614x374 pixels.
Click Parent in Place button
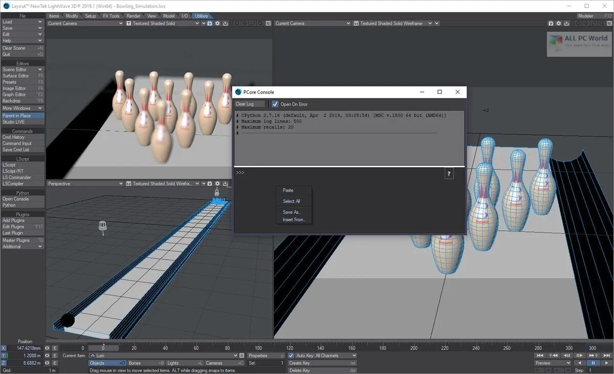tap(22, 116)
